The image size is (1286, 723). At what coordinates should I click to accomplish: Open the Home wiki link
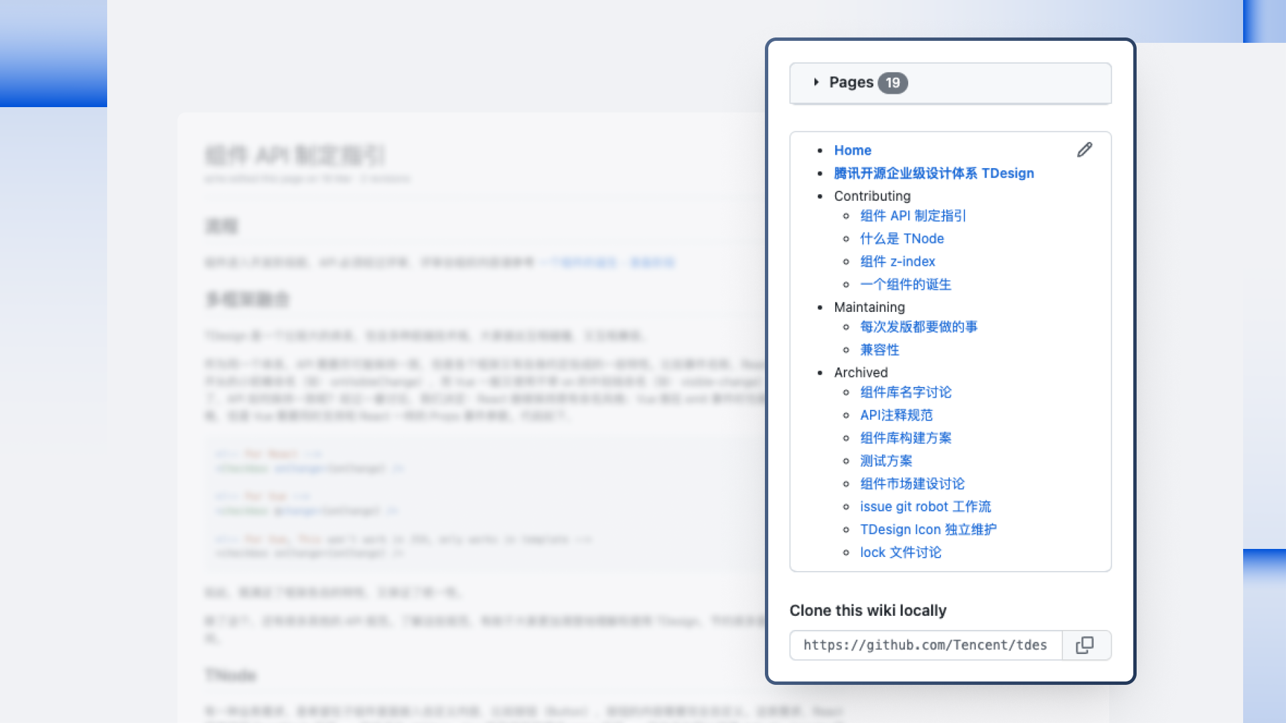tap(853, 151)
